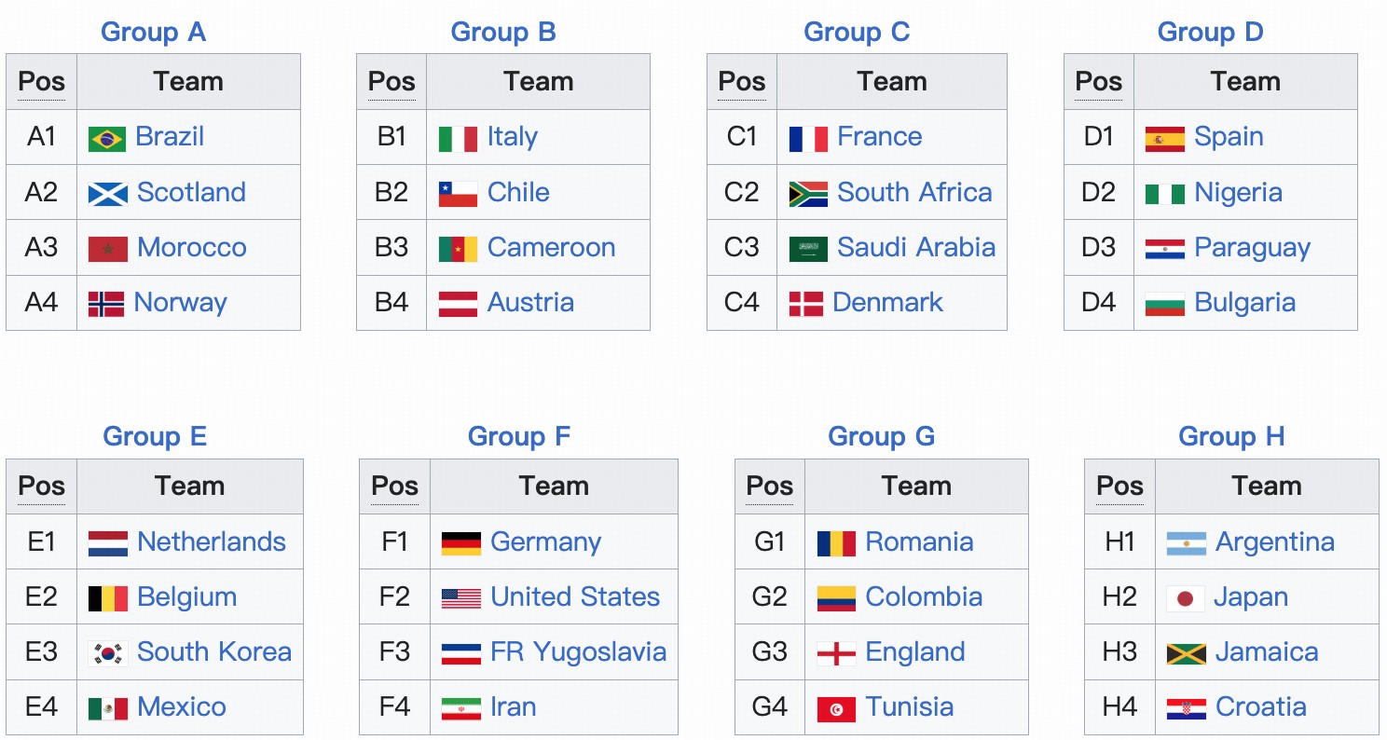The width and height of the screenshot is (1387, 740).
Task: Click the Tunisia flag icon
Action: [x=836, y=707]
